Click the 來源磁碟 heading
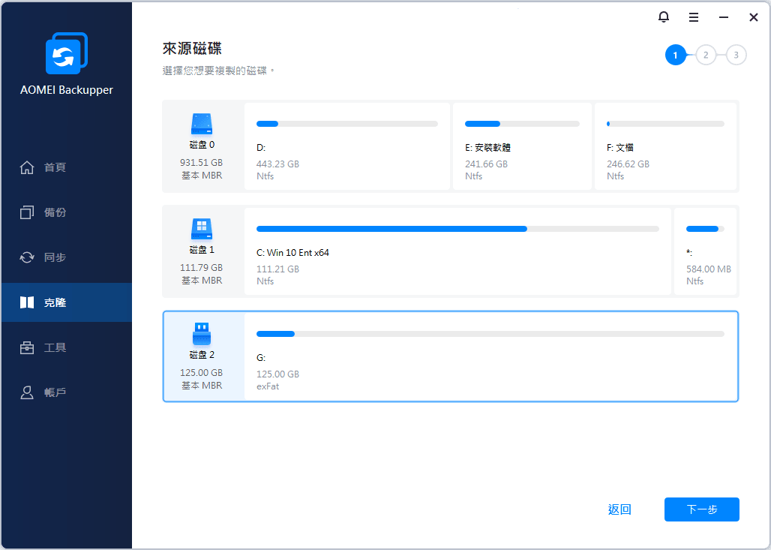The width and height of the screenshot is (771, 550). [192, 48]
